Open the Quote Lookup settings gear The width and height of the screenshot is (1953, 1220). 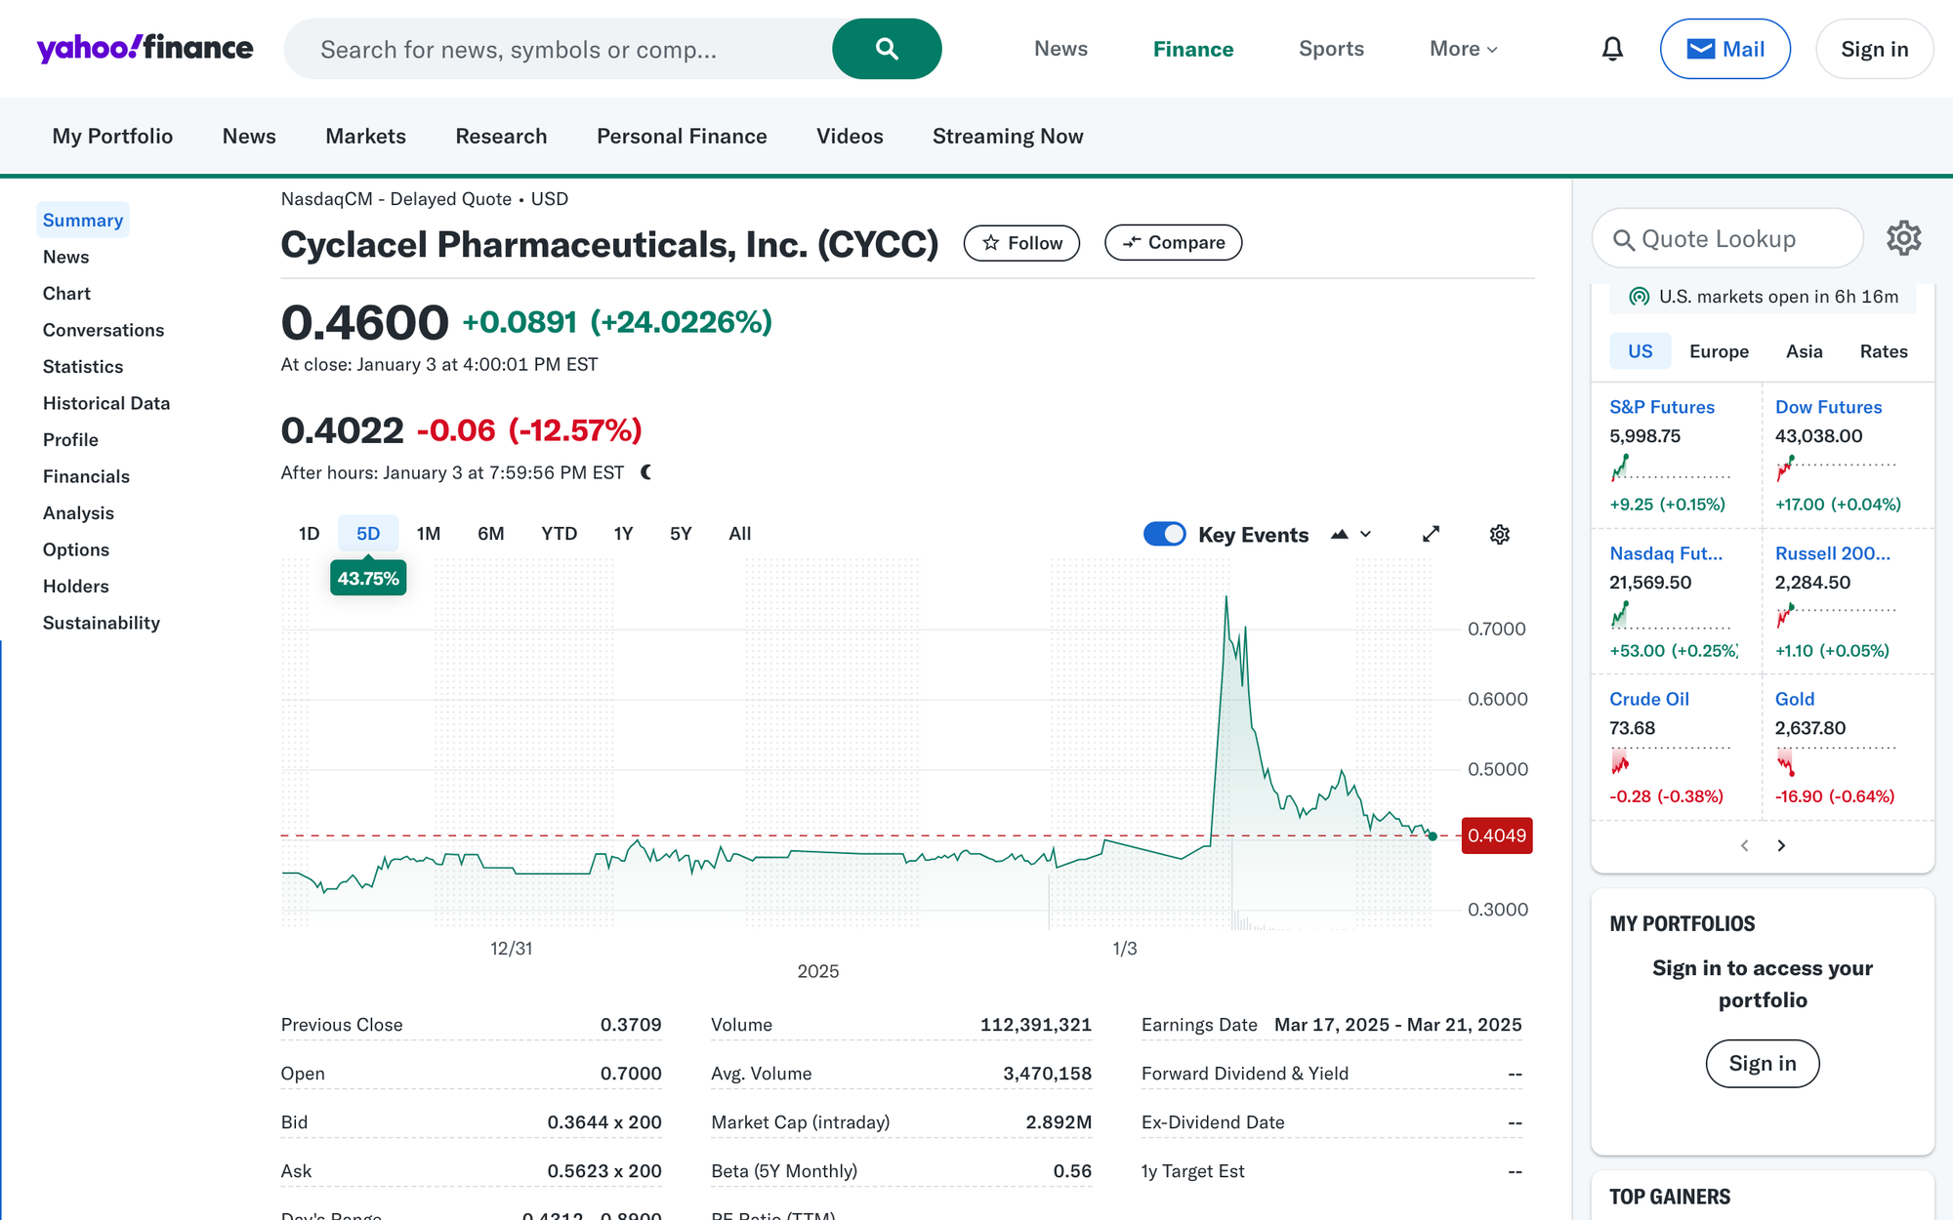coord(1903,238)
